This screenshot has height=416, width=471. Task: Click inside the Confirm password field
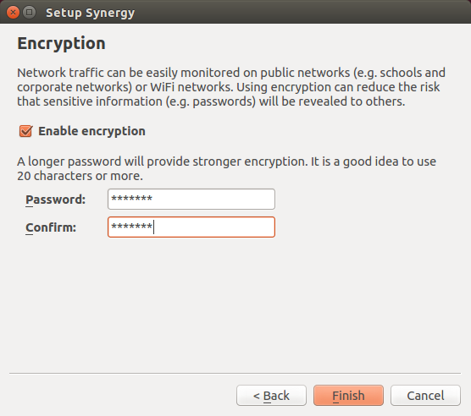click(191, 227)
